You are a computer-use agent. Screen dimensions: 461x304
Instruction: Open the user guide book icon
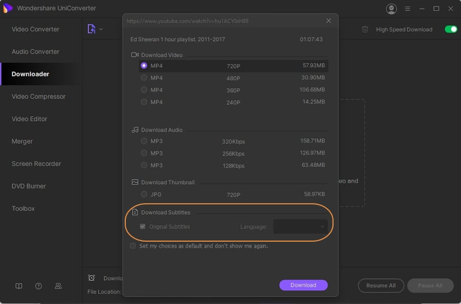click(20, 286)
